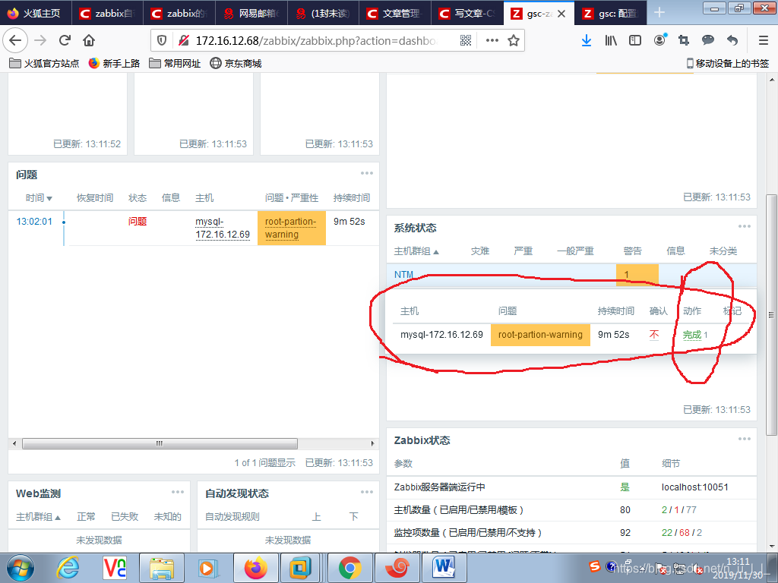Open the Zabbix状态 widget options menu (···)

744,438
